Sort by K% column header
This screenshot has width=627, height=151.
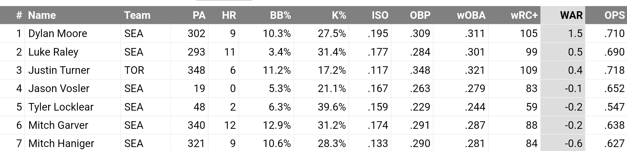click(339, 15)
